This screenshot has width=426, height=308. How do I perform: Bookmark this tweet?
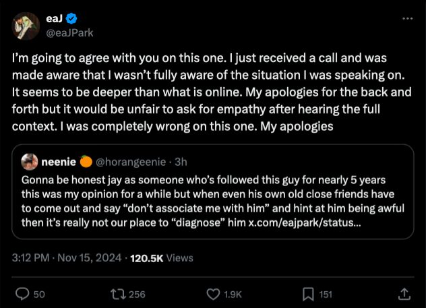pos(307,293)
